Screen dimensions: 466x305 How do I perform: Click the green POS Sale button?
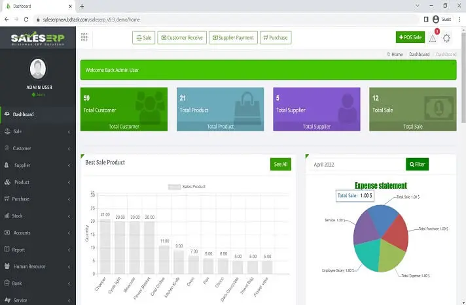point(410,38)
